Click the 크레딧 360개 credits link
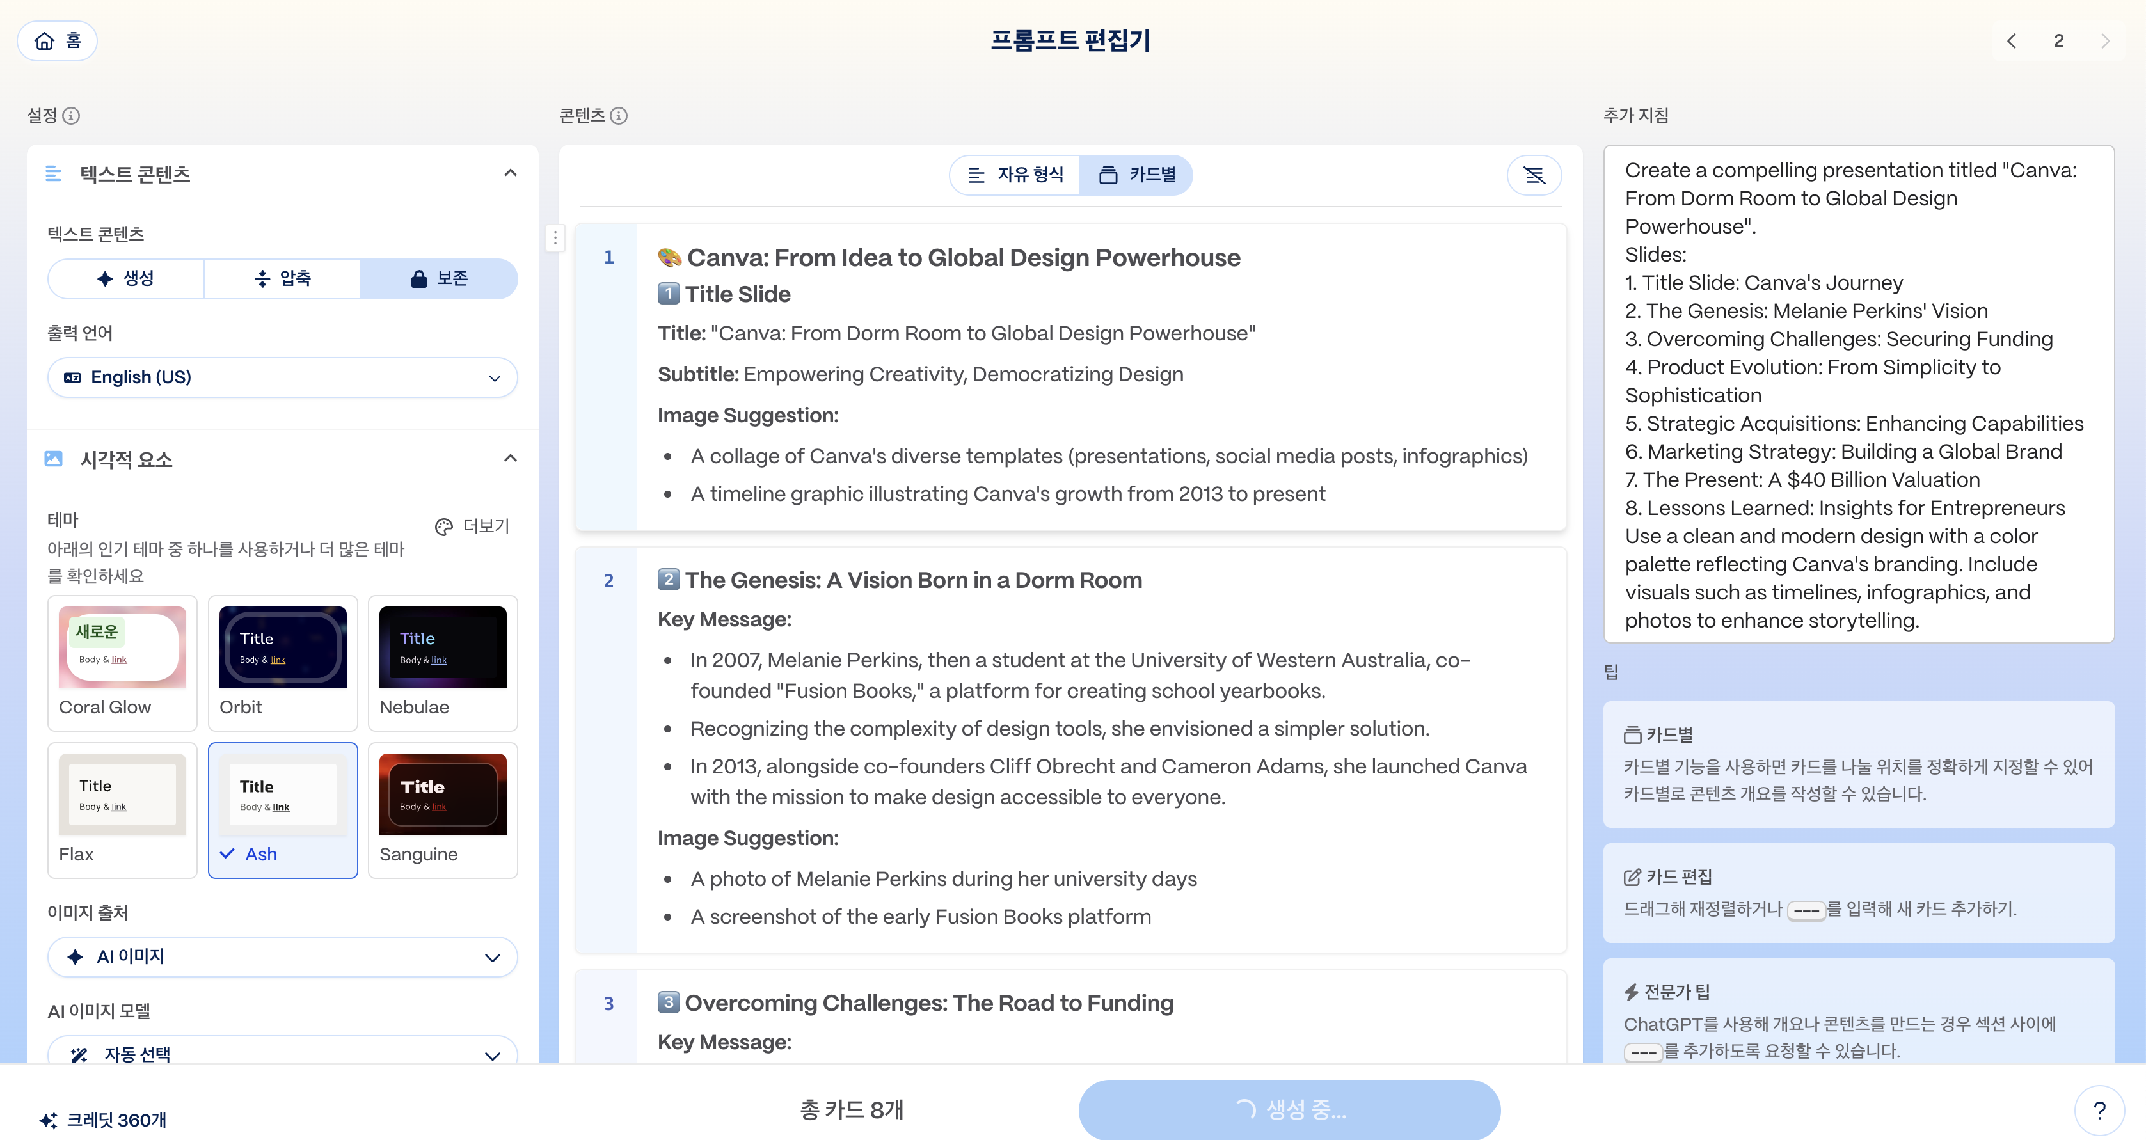This screenshot has width=2146, height=1140. (103, 1120)
